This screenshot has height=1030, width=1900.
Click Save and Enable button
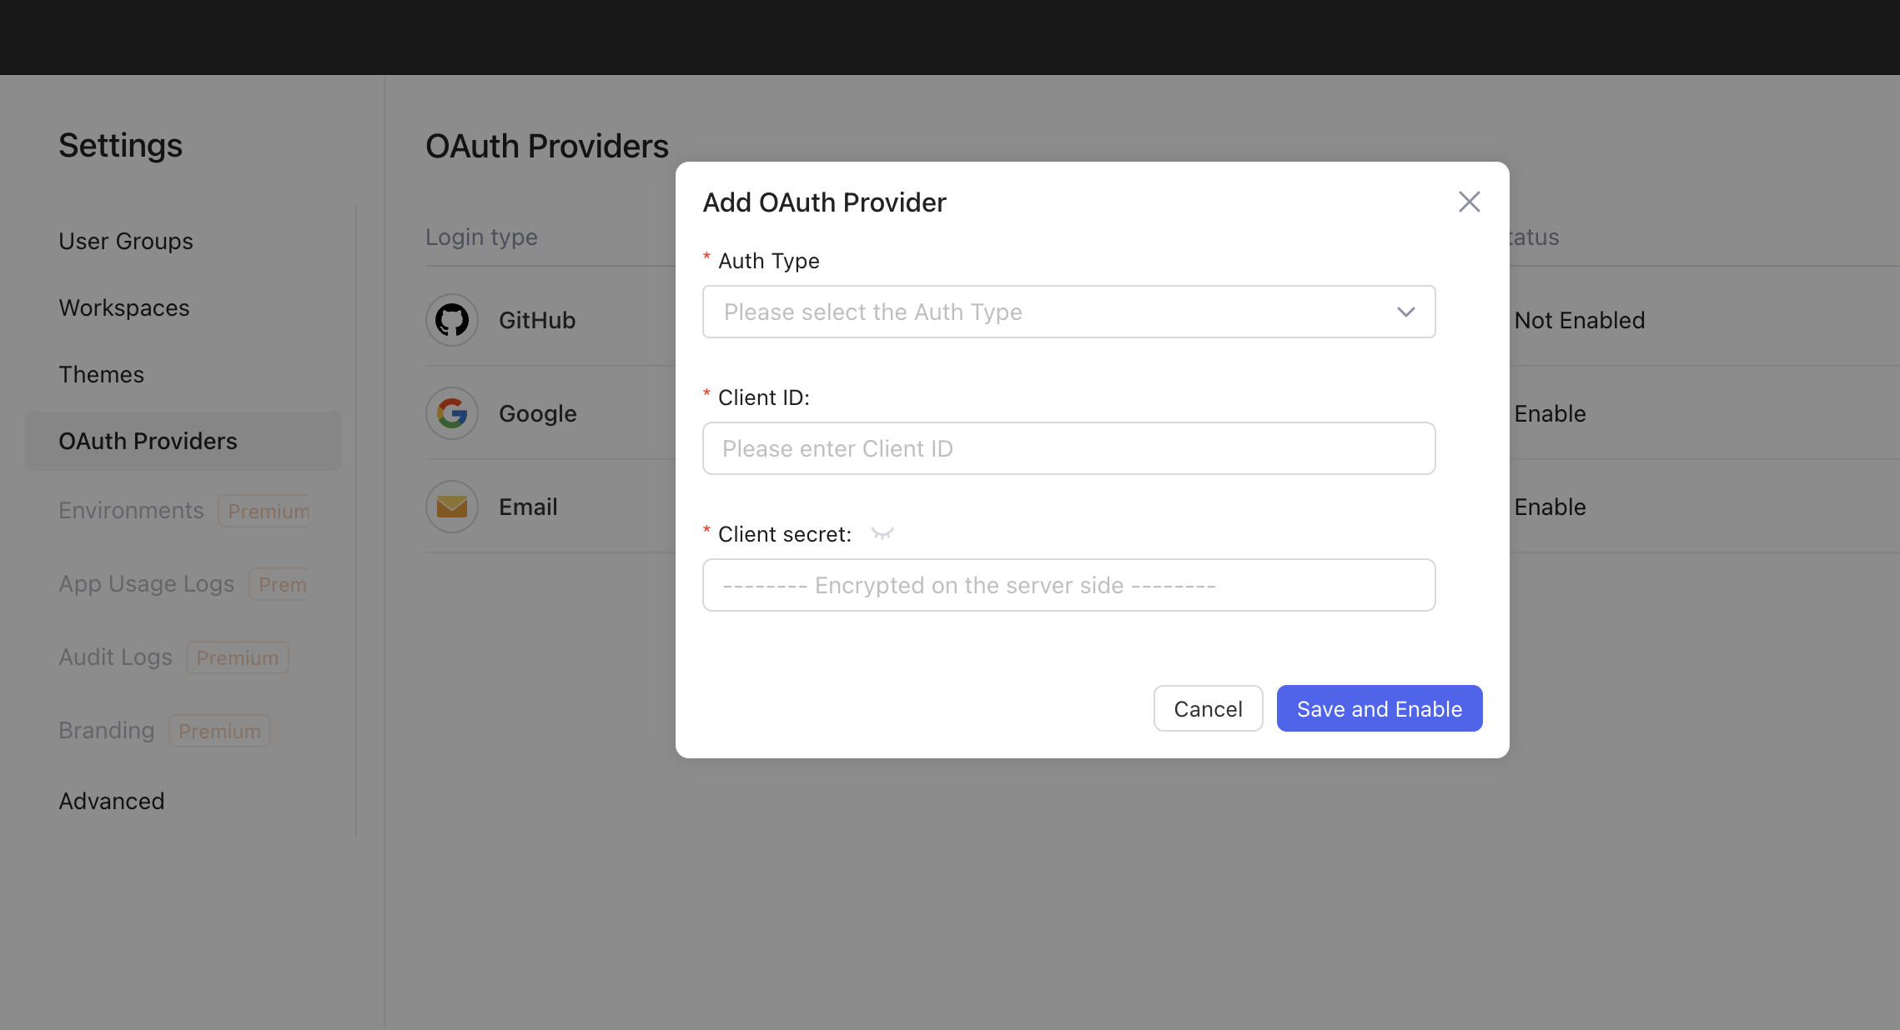[1379, 708]
